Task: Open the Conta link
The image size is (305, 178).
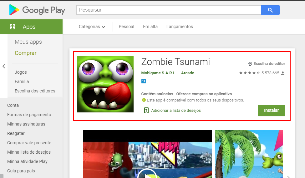Action: [x=13, y=105]
